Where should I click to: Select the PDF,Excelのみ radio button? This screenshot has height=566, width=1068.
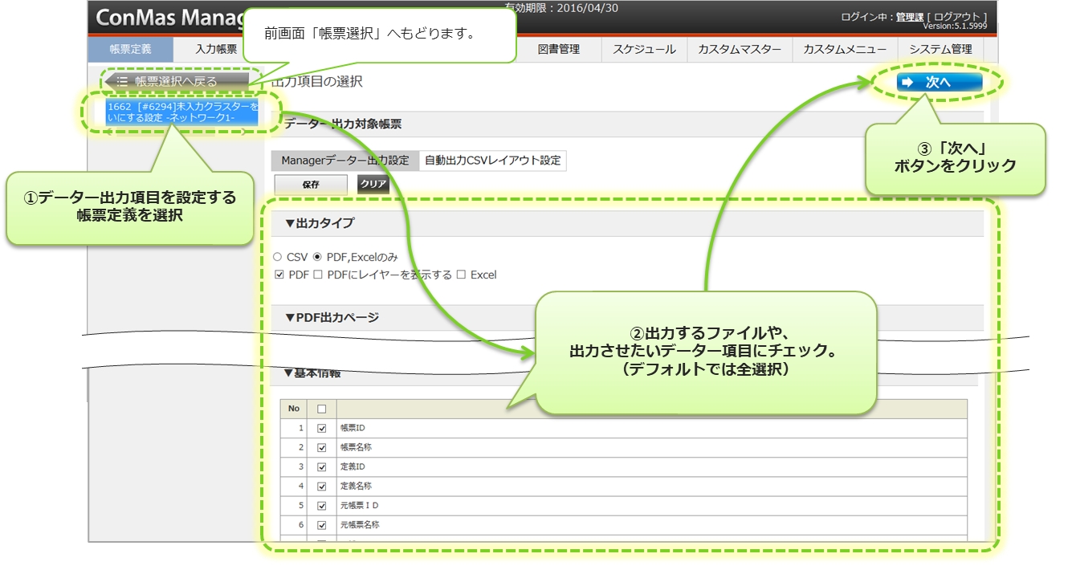(317, 257)
